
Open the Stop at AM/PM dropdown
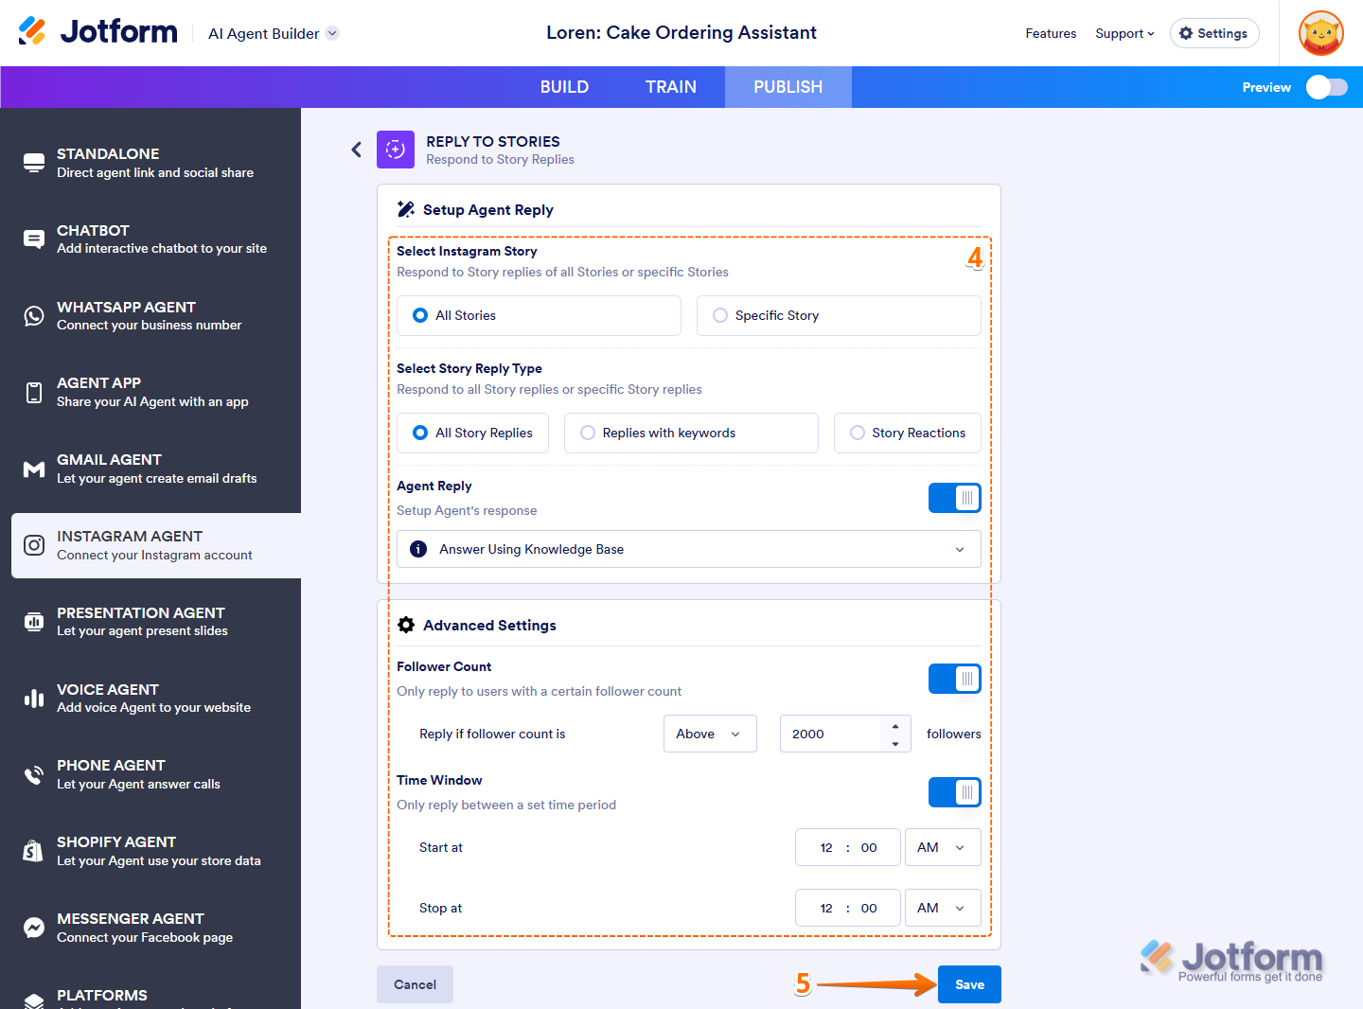click(943, 908)
